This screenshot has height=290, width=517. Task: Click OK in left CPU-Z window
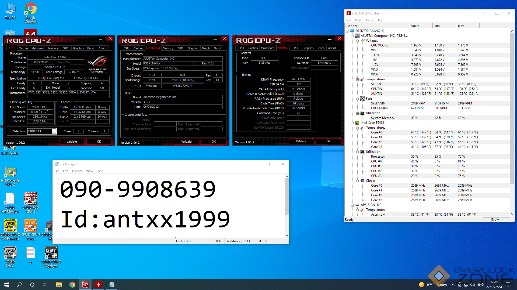99,142
